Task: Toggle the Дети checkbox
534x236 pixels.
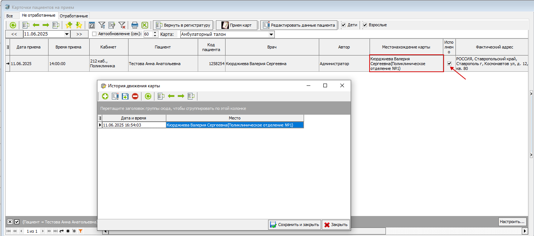Action: [344, 25]
